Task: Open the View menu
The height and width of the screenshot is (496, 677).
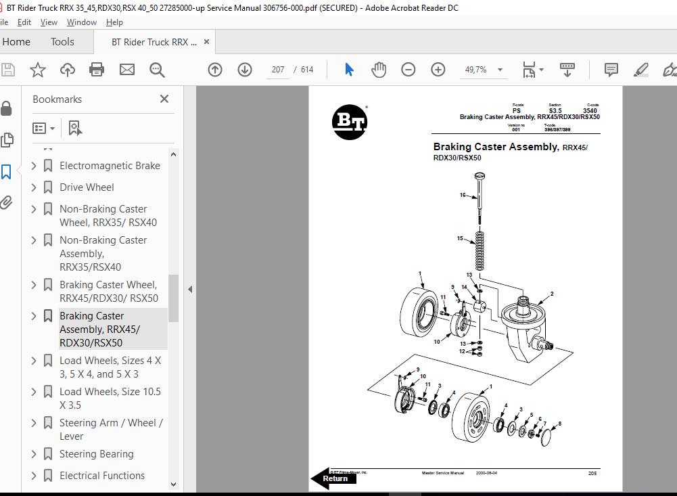Action: (x=49, y=22)
